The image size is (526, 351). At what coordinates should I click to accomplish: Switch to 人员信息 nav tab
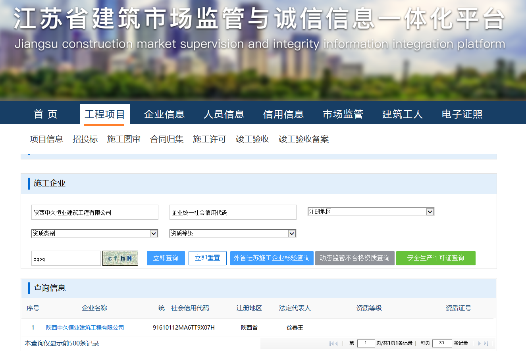pos(224,114)
